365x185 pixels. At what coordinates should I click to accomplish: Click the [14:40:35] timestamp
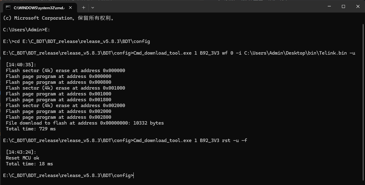click(21, 65)
